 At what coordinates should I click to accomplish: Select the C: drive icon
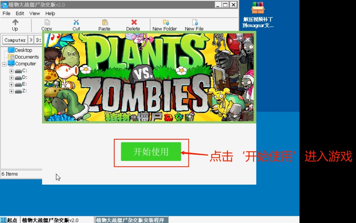tap(18, 71)
